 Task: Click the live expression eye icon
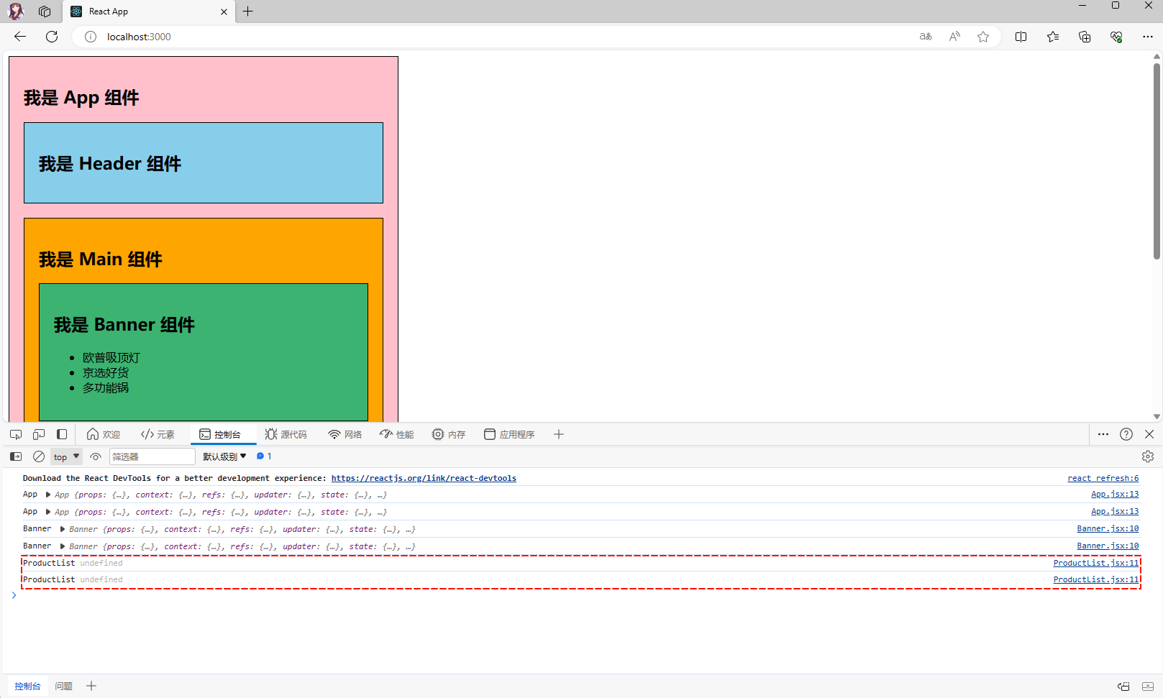(96, 456)
